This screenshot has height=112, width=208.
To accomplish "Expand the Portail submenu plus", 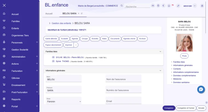I will (37, 106).
